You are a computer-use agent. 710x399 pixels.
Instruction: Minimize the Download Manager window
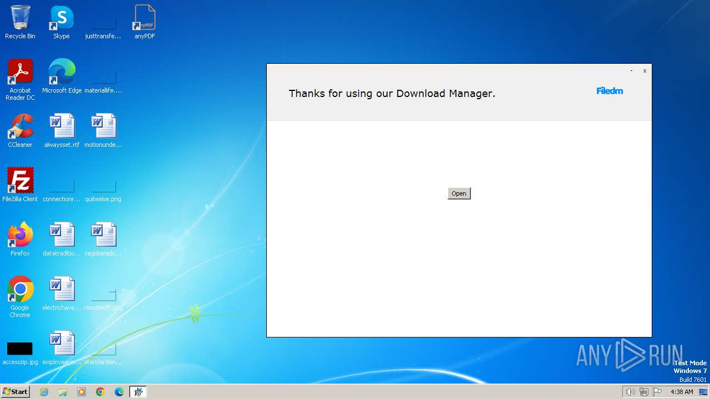[631, 71]
